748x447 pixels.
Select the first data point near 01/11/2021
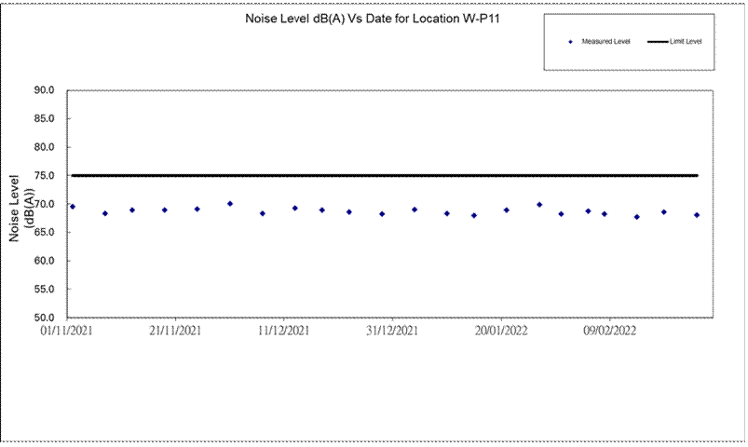point(73,207)
